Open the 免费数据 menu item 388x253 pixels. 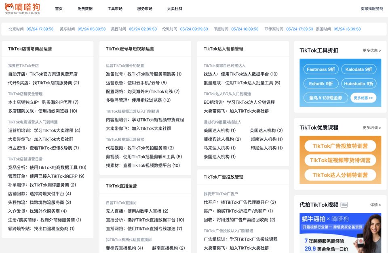(85, 8)
